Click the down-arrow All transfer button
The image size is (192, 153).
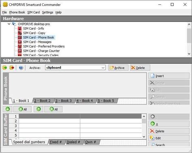pyautogui.click(x=23, y=109)
